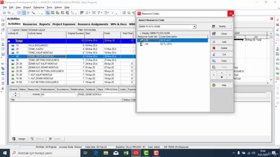The image size is (280, 157).
Task: Open the columns icon dropdown arrow
Action: point(89,13)
